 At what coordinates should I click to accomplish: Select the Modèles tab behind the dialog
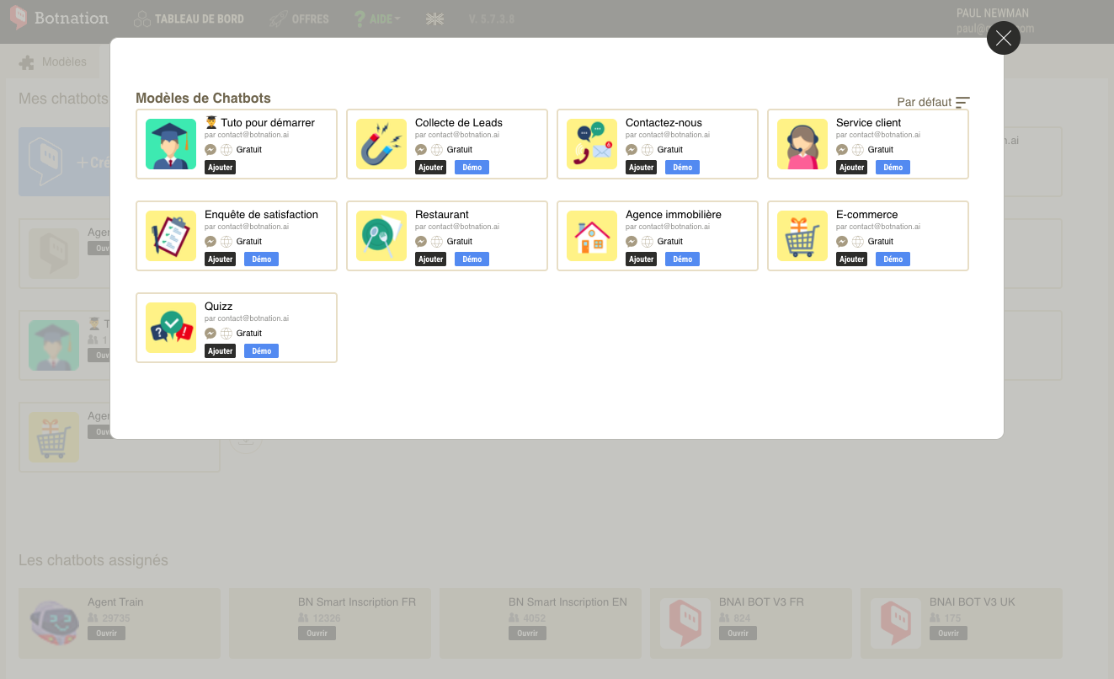pyautogui.click(x=53, y=61)
